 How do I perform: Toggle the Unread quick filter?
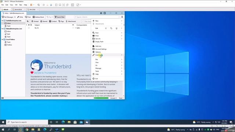pyautogui.click(x=35, y=21)
